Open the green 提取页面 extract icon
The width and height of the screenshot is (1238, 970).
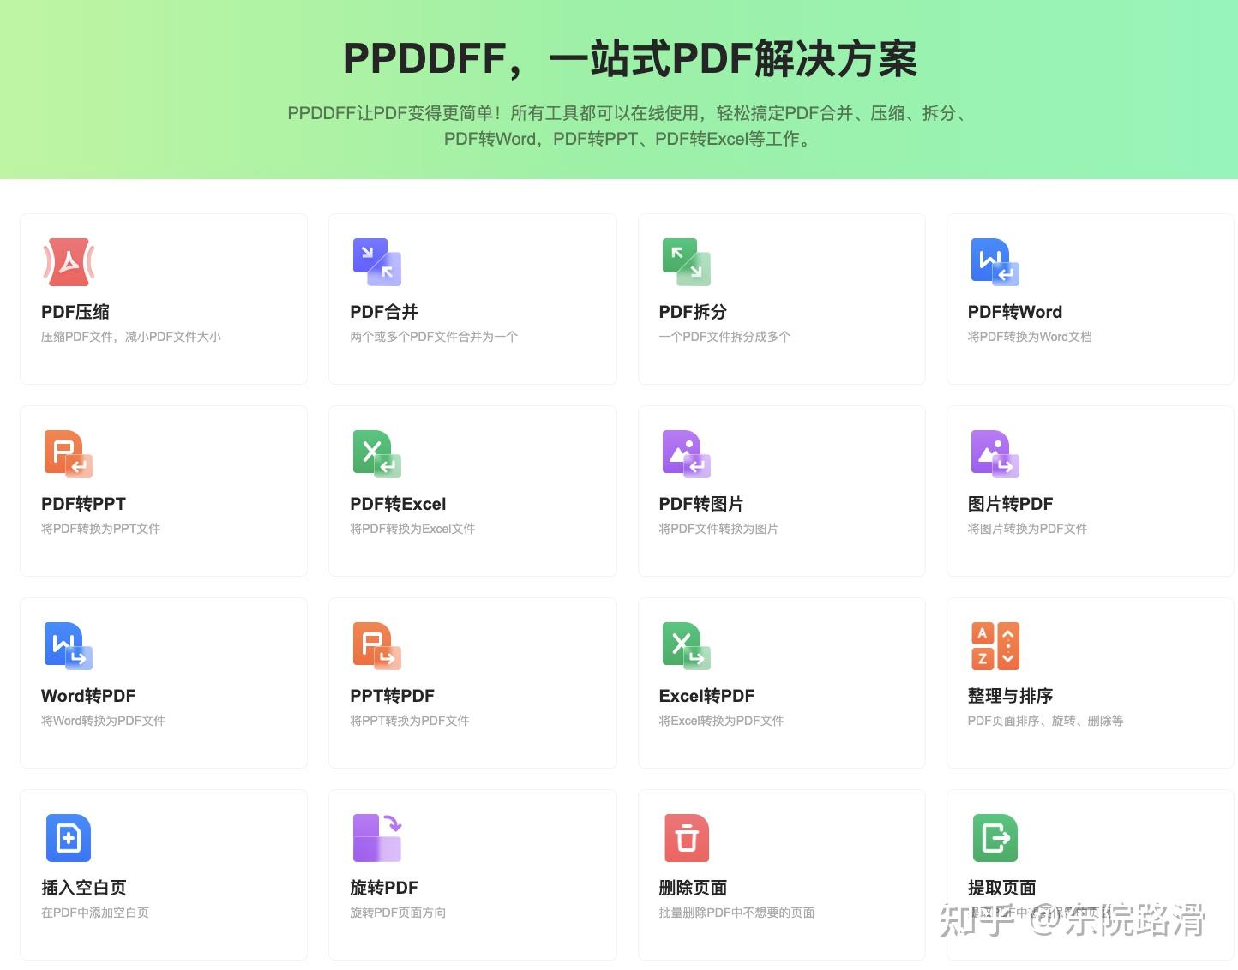(x=995, y=838)
